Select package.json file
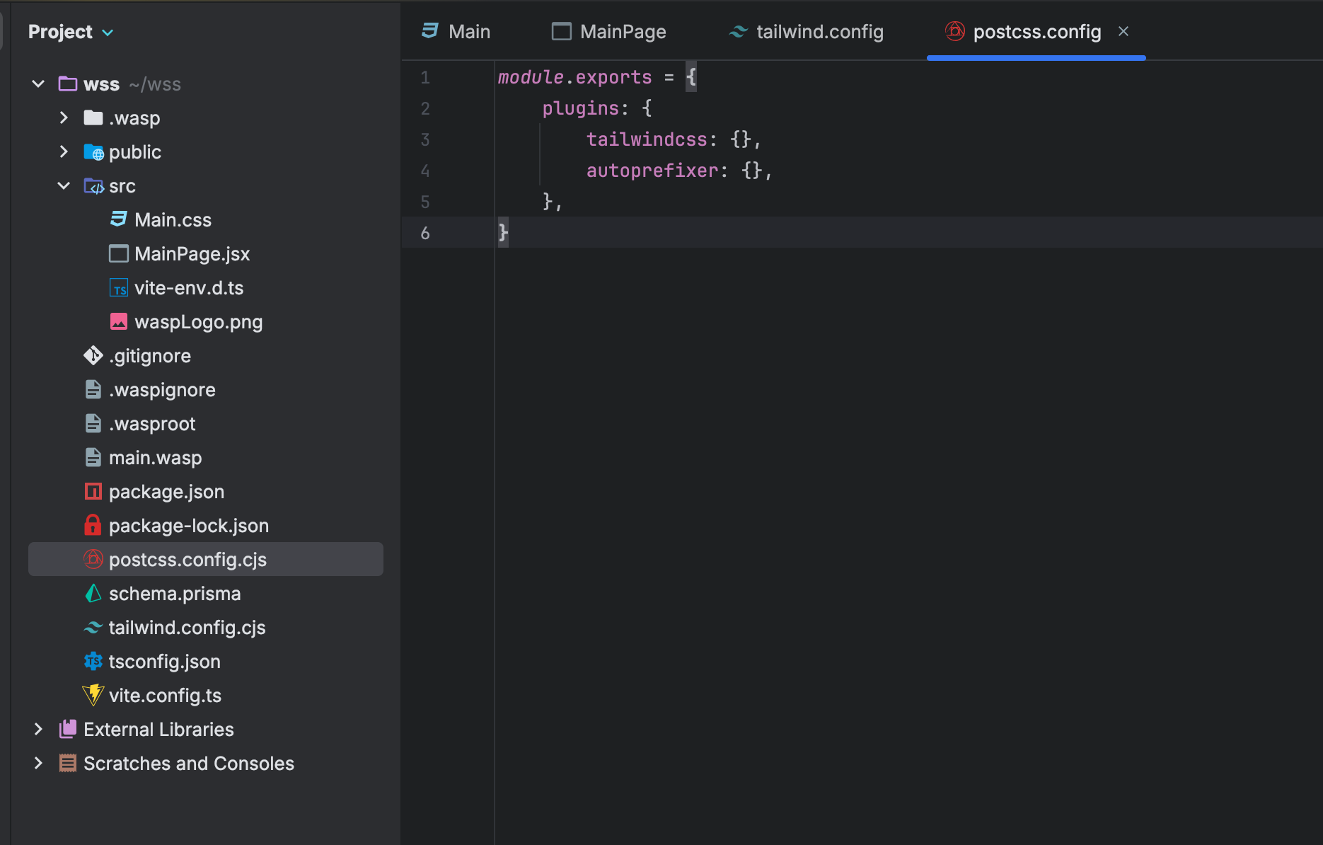1323x845 pixels. click(166, 492)
